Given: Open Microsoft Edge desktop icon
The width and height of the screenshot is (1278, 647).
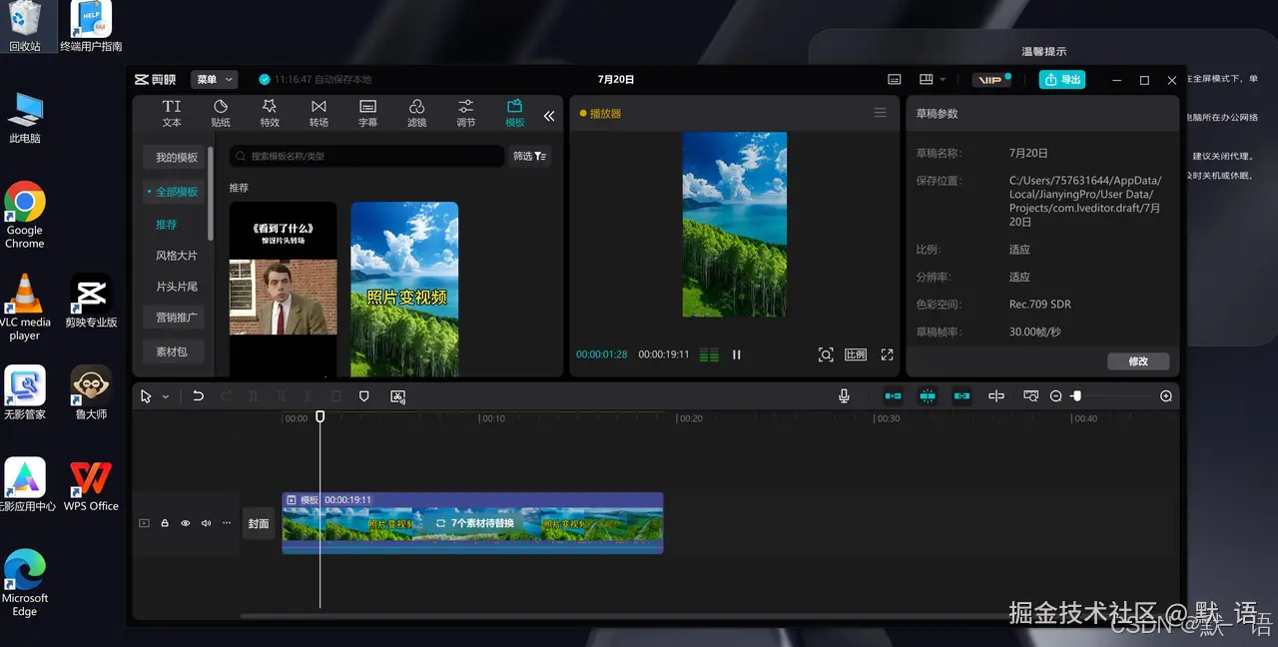Looking at the screenshot, I should tap(25, 583).
